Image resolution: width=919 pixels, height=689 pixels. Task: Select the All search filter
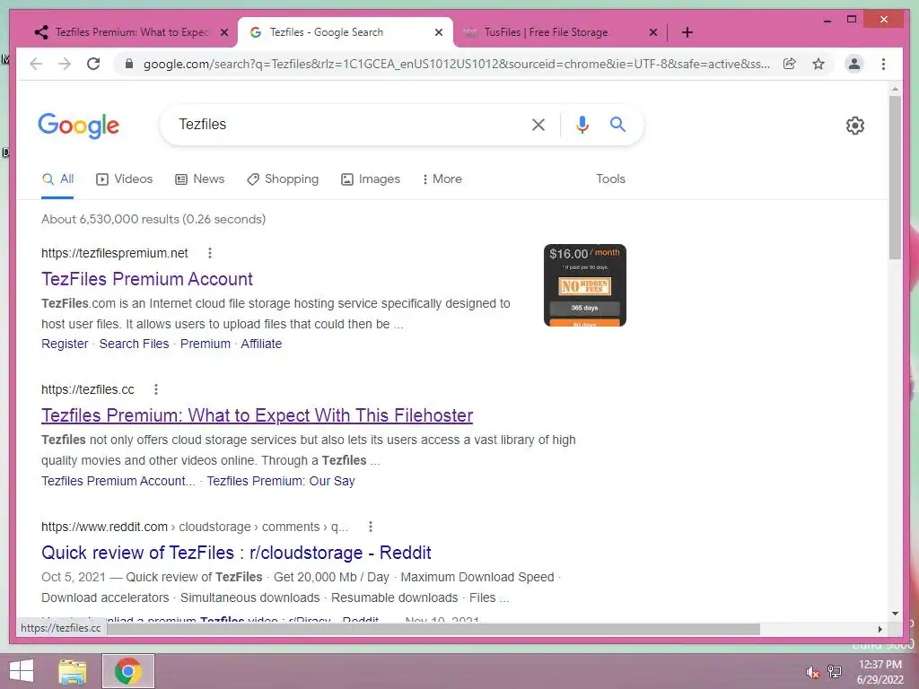click(58, 179)
